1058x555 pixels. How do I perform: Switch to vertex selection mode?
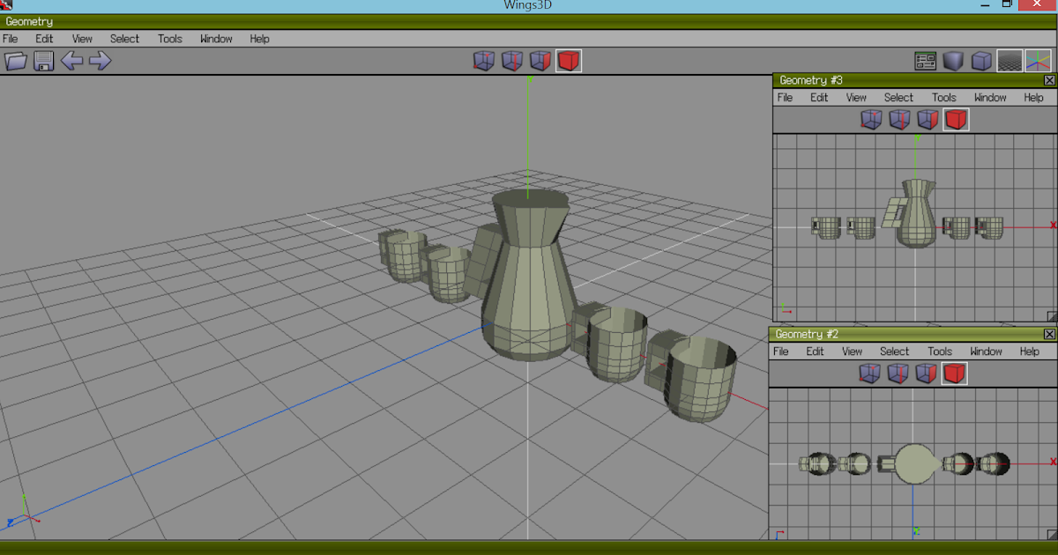(483, 60)
